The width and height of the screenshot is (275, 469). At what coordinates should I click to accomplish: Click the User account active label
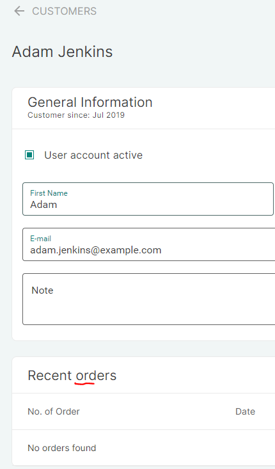93,155
